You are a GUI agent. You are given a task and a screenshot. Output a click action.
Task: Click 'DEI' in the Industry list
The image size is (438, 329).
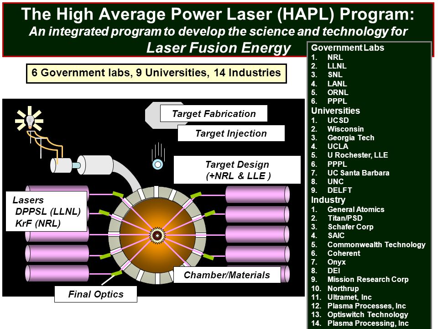(334, 271)
